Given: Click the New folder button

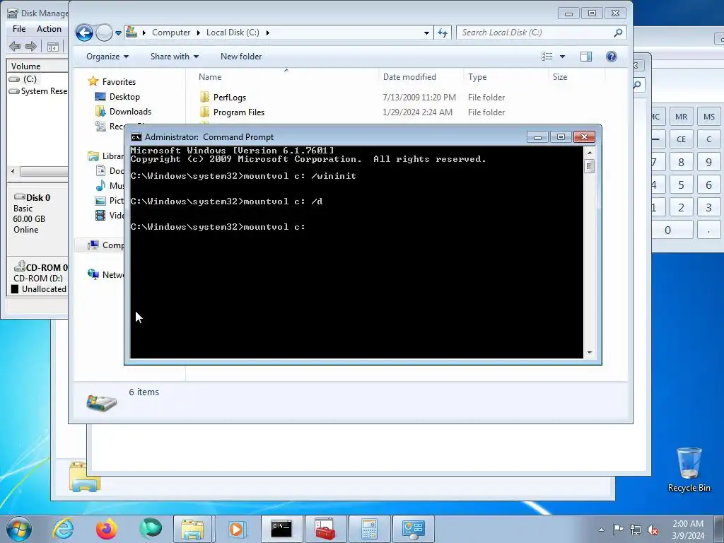Looking at the screenshot, I should click(241, 57).
